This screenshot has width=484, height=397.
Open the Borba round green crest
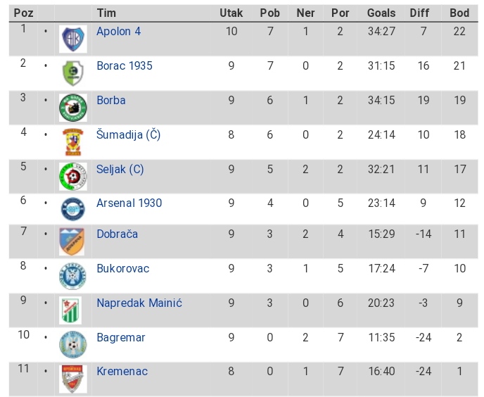pyautogui.click(x=73, y=108)
